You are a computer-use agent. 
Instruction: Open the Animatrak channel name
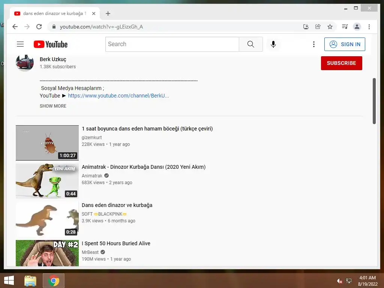92,176
